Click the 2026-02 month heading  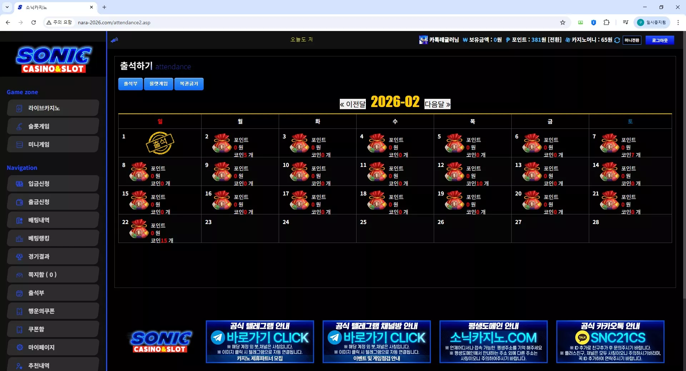coord(395,102)
